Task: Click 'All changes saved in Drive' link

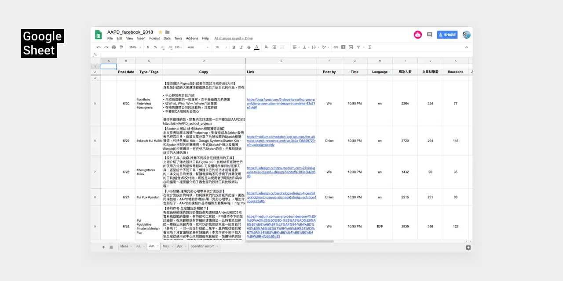Action: coord(234,39)
